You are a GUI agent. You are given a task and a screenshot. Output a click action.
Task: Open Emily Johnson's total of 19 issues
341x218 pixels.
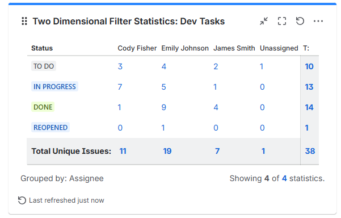(167, 151)
